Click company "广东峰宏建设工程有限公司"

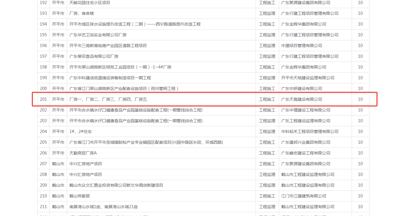tap(306, 153)
